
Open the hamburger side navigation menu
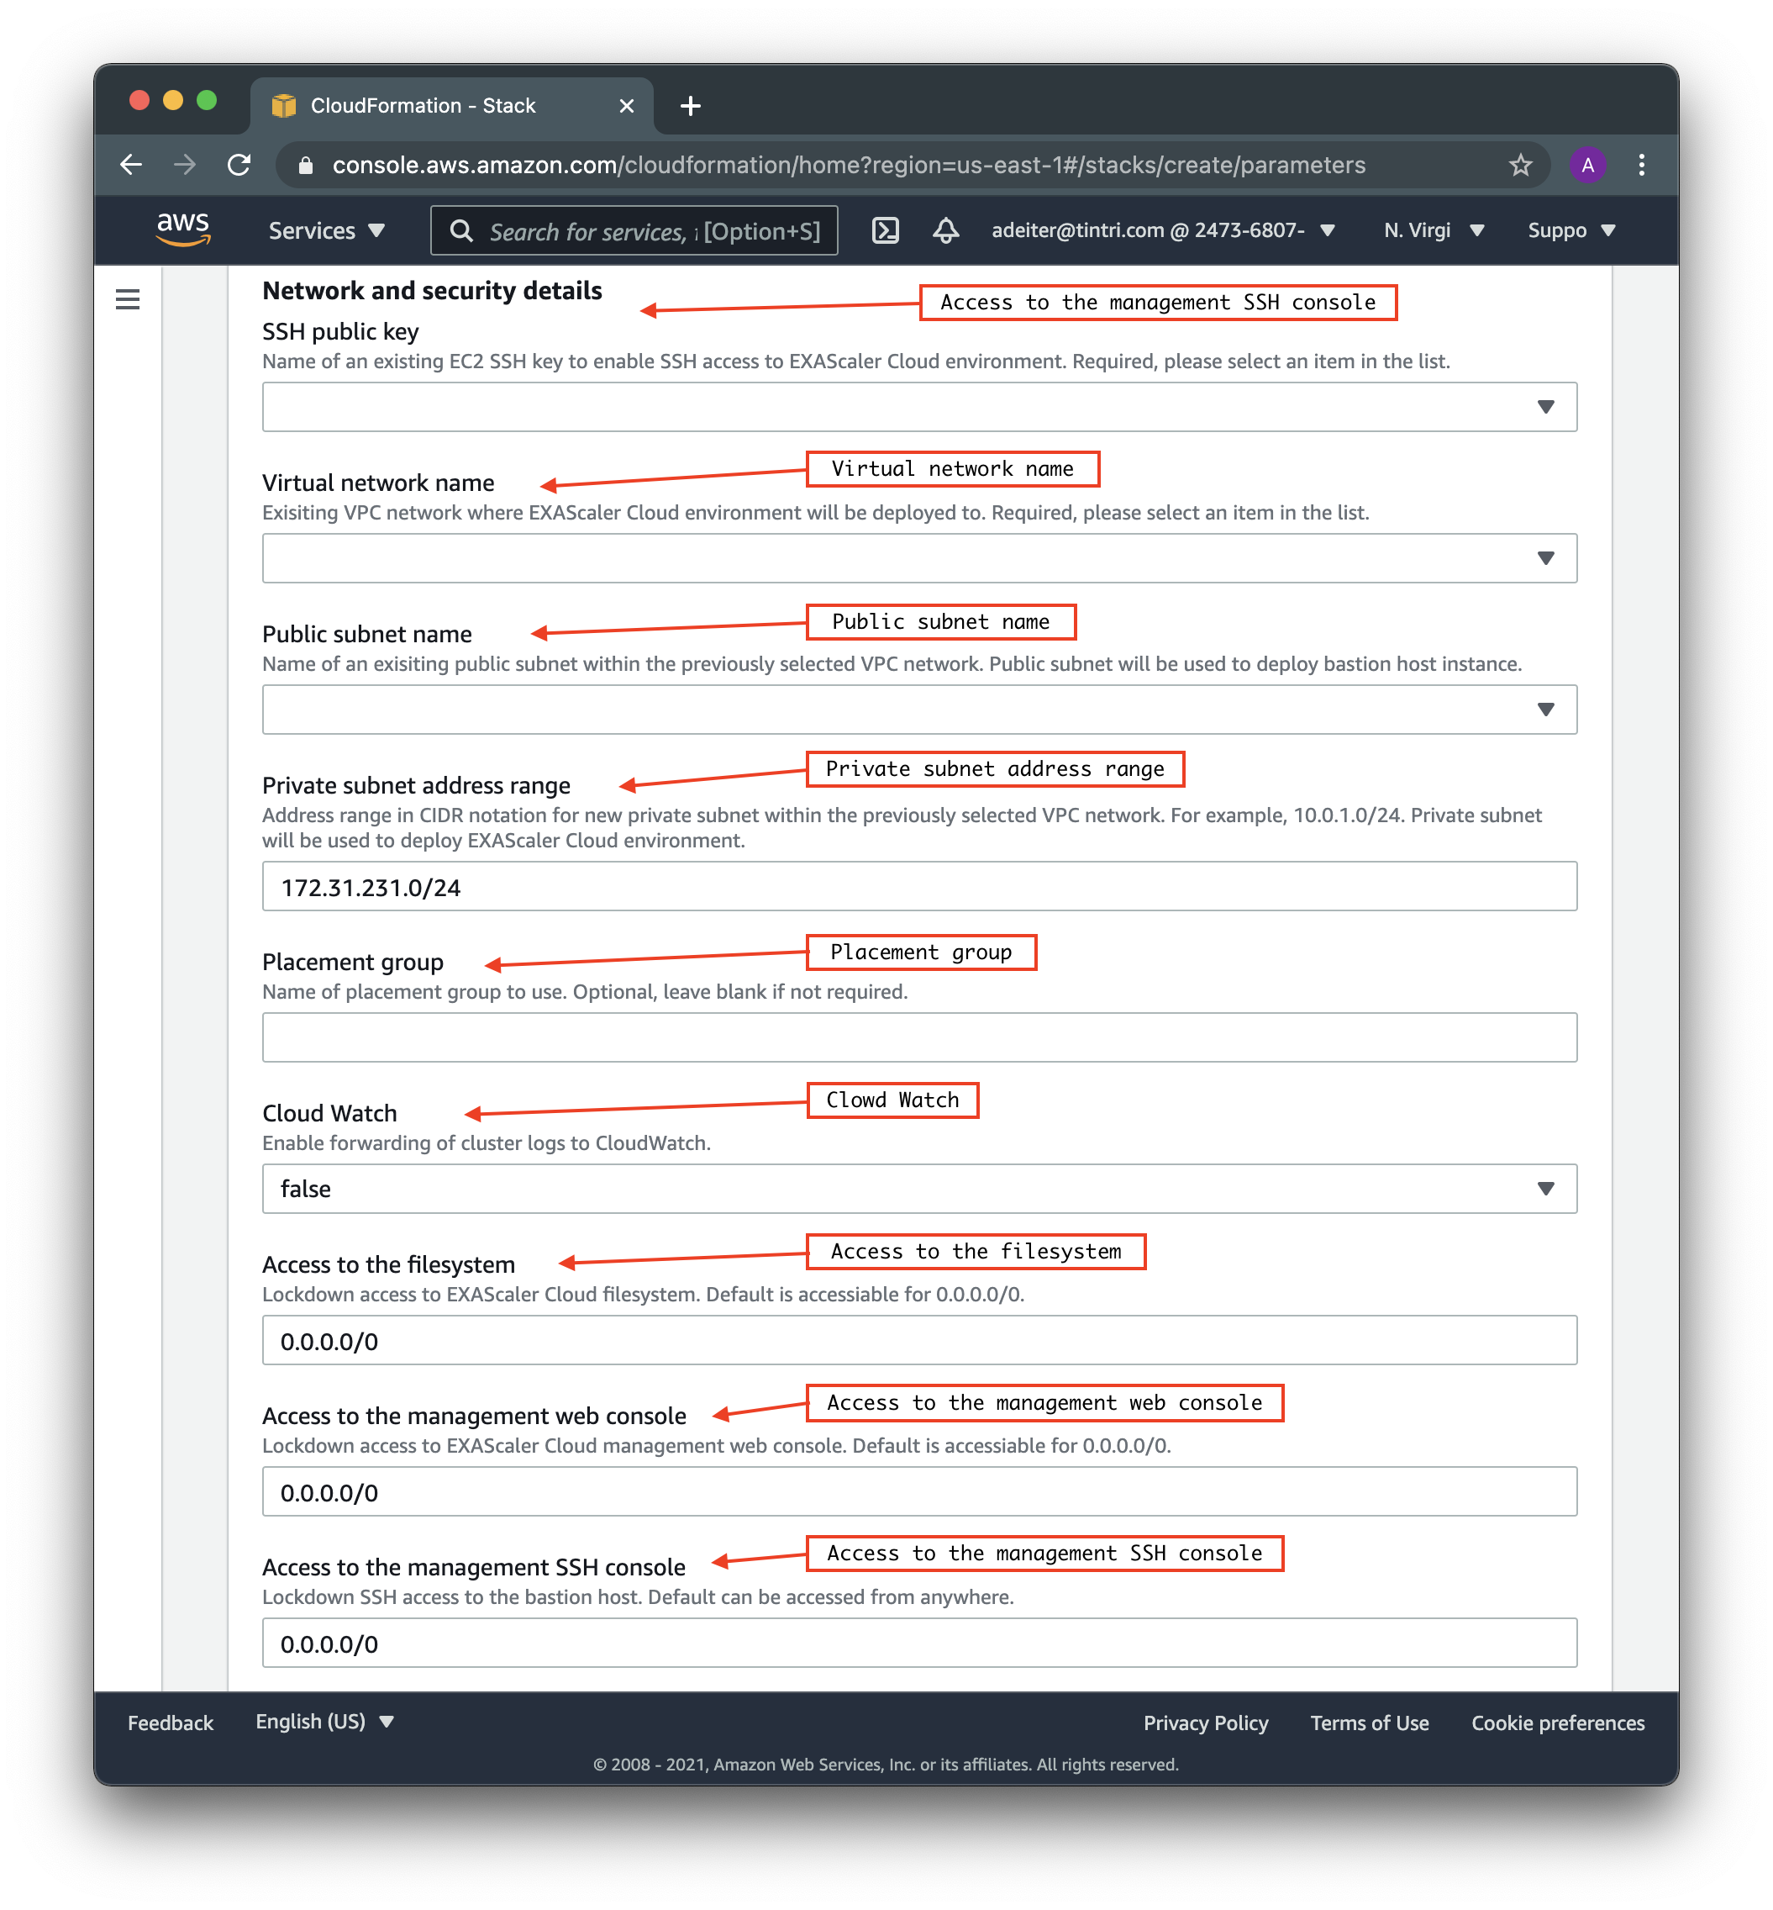coord(128,299)
